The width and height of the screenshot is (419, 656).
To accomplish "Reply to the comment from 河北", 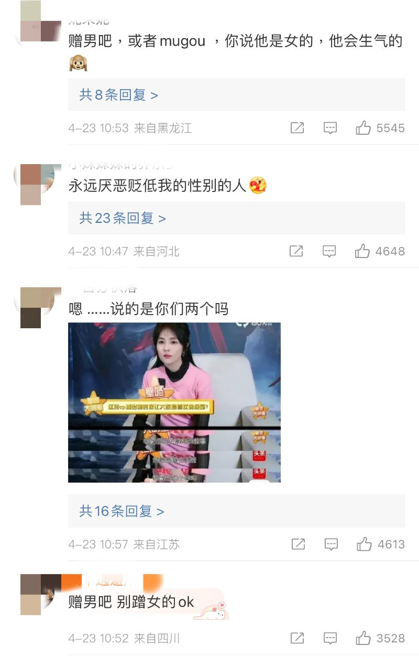I will click(x=329, y=251).
